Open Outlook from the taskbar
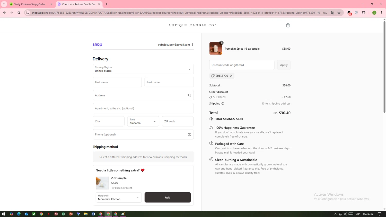Viewport: 386px width, 217px height. tap(26, 214)
